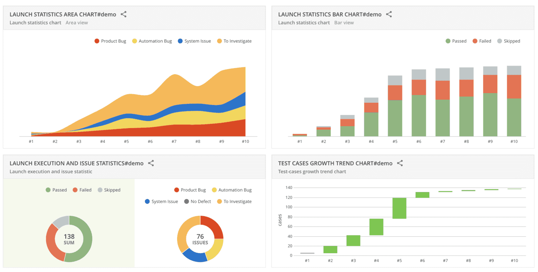Click the 'Bar view' subtitle text

tap(344, 23)
